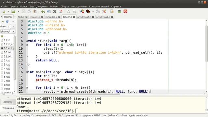208x117 pixels.
Task: Open the Проект menu
Action: click(x=54, y=6)
